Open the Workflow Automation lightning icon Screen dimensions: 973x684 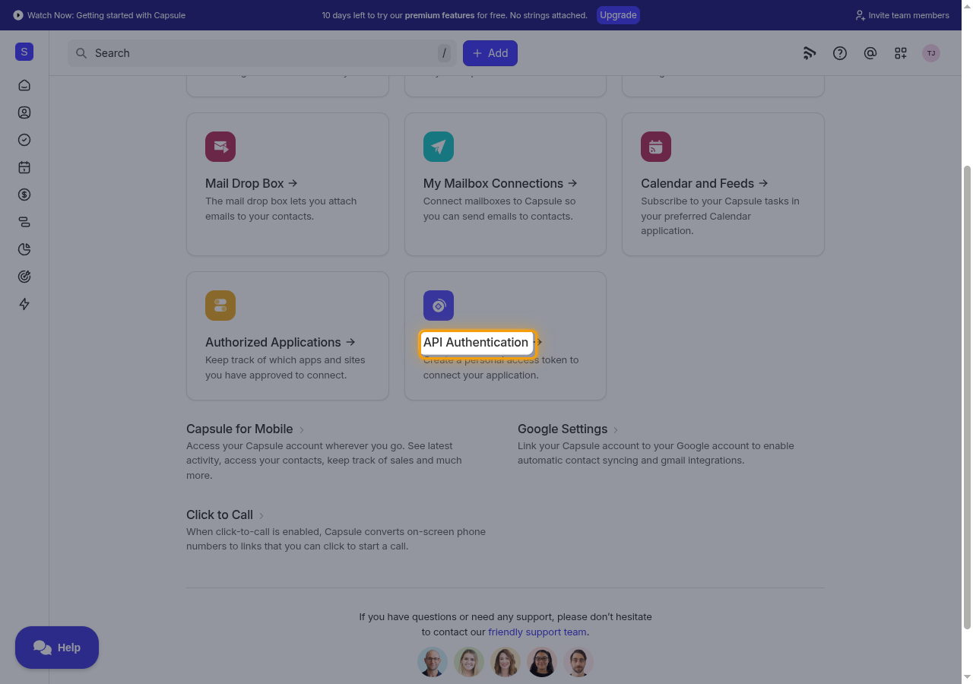(24, 304)
